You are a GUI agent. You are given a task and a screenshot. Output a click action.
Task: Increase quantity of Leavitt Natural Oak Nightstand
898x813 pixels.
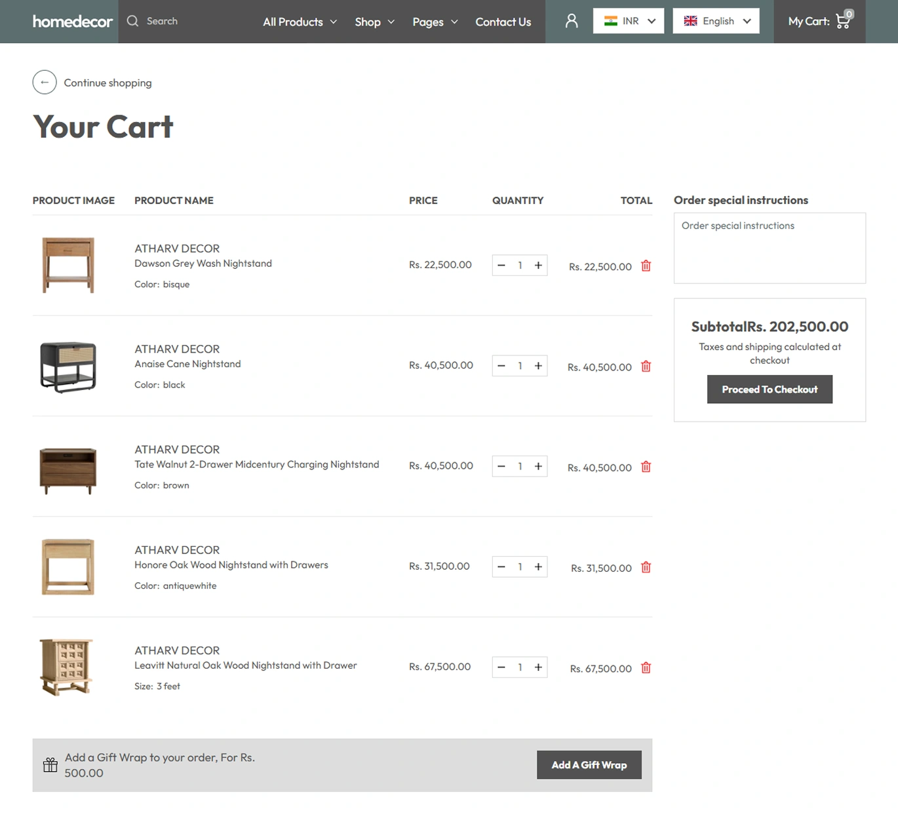click(538, 667)
